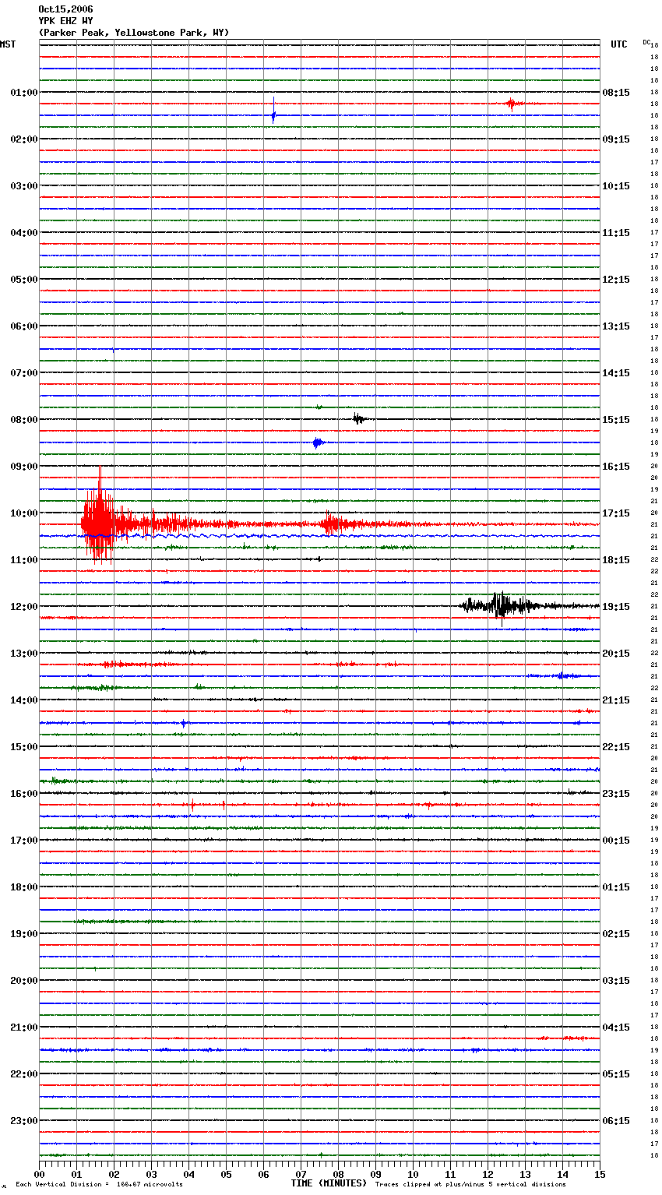Image resolution: width=662 pixels, height=1195 pixels.
Task: Click the 19:15 UTC time label
Action: (616, 607)
